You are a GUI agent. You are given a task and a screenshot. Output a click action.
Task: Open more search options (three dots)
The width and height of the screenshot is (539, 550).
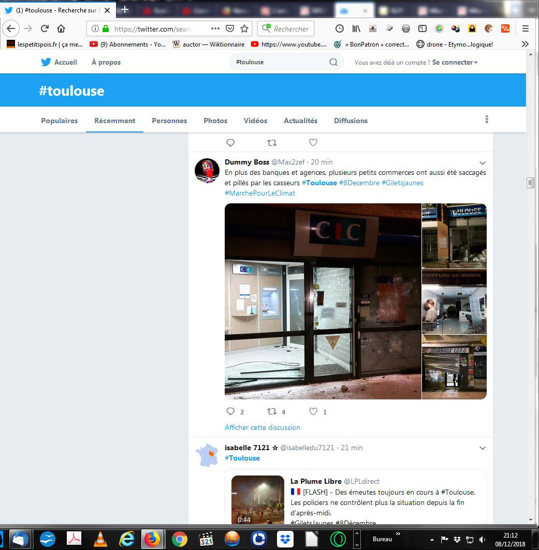(x=487, y=120)
